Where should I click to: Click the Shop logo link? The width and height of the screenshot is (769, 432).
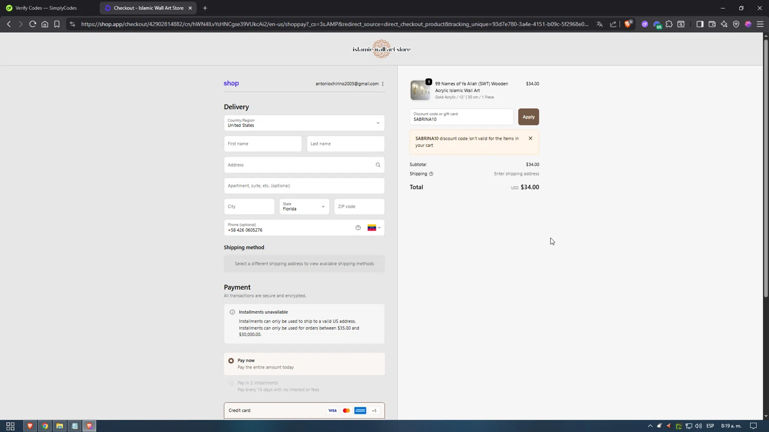coord(231,83)
